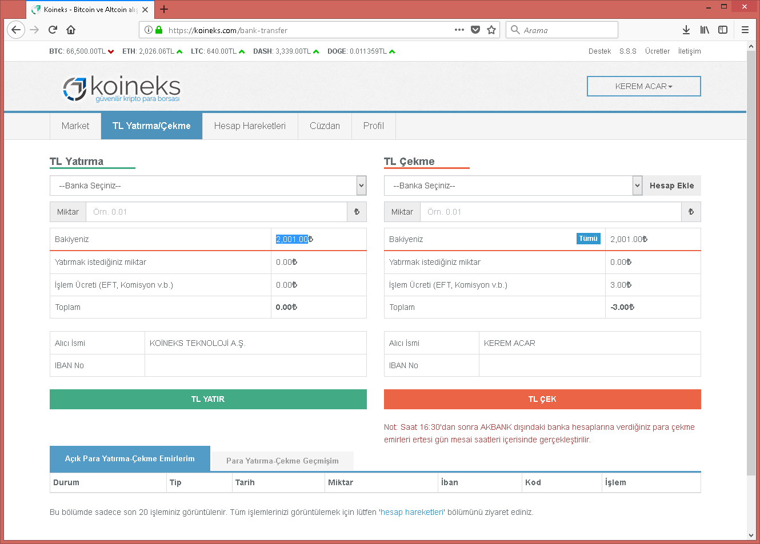
Task: Focus the withdrawal Miktar input field
Action: click(551, 212)
